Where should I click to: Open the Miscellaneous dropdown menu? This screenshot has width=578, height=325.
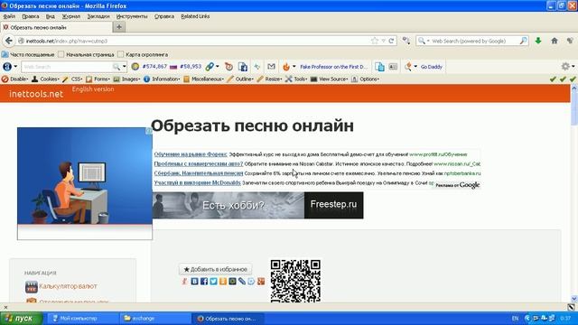click(x=203, y=79)
